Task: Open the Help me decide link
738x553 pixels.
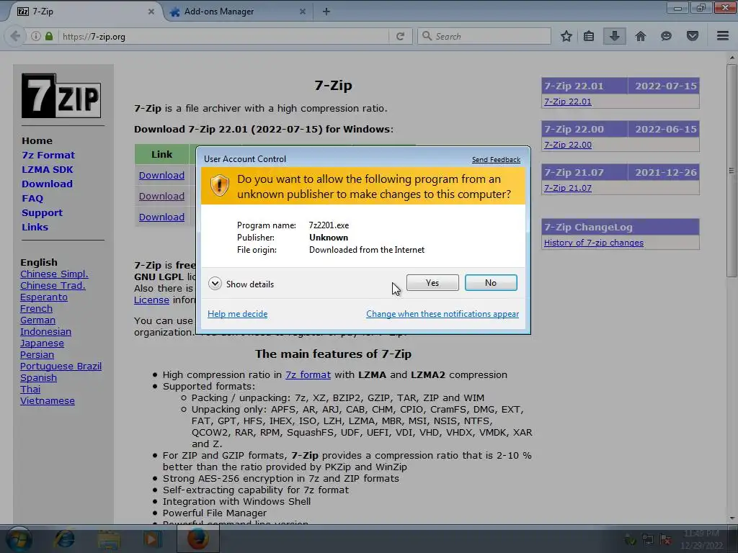Action: tap(238, 314)
